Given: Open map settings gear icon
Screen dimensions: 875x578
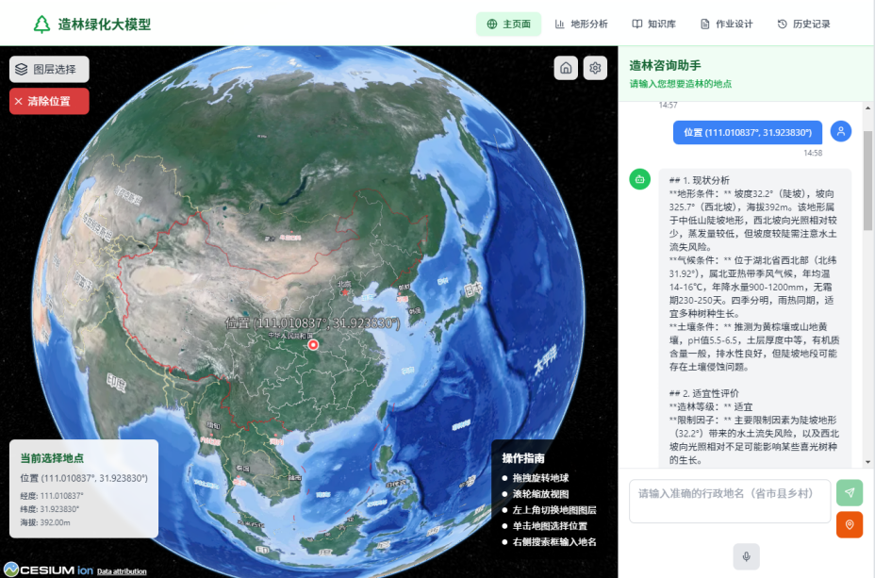Looking at the screenshot, I should pyautogui.click(x=595, y=68).
